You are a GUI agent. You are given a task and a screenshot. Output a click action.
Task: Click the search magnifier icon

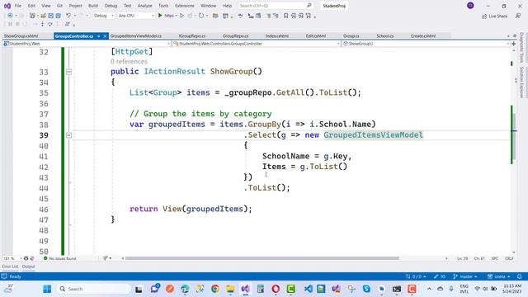pos(309,6)
